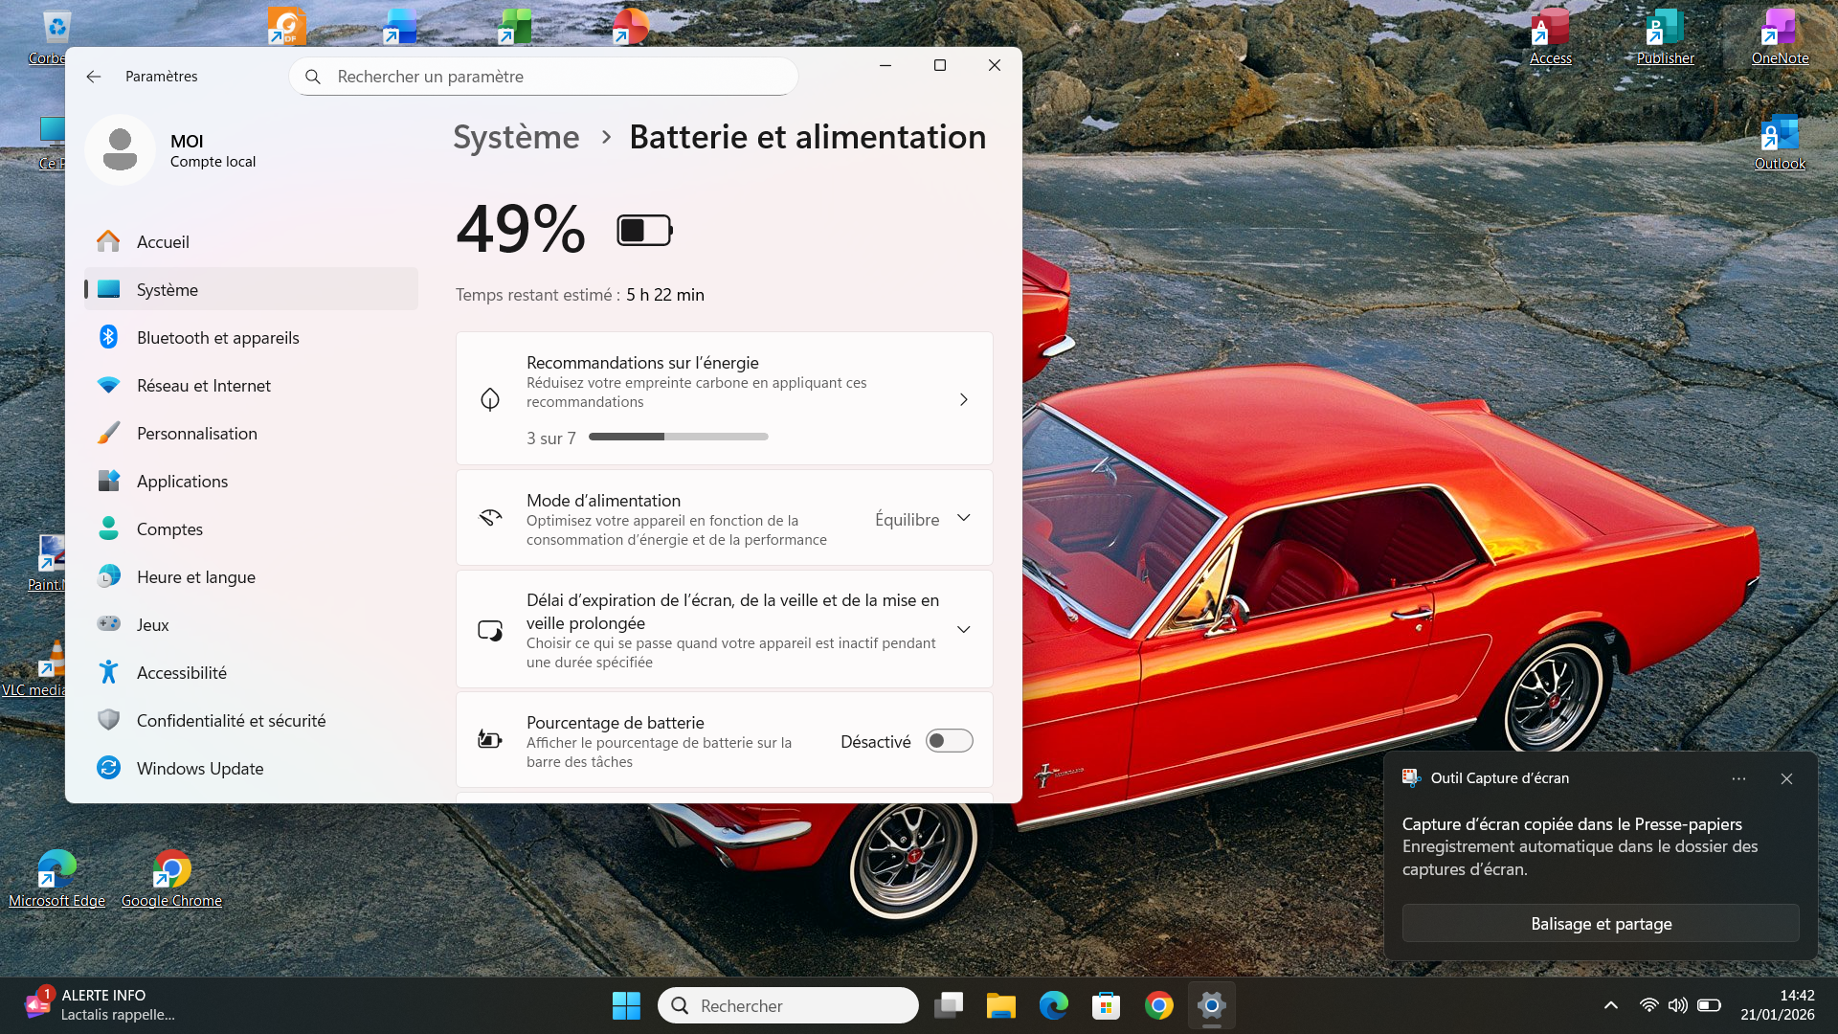Select Système in the settings sidebar
The image size is (1838, 1034).
click(x=251, y=289)
